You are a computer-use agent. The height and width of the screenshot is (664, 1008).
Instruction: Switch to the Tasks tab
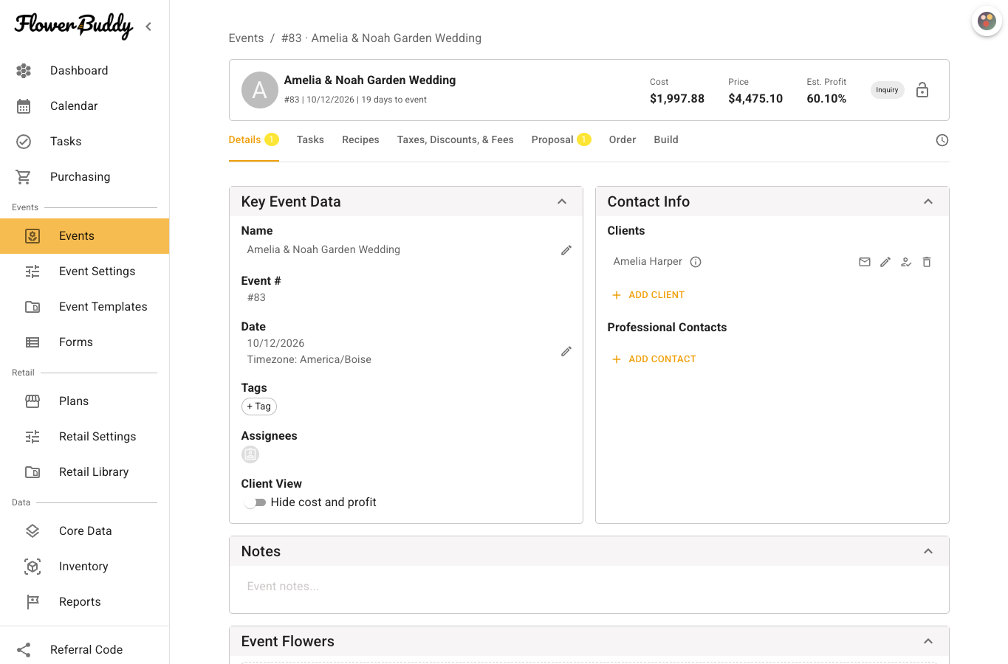click(x=310, y=140)
